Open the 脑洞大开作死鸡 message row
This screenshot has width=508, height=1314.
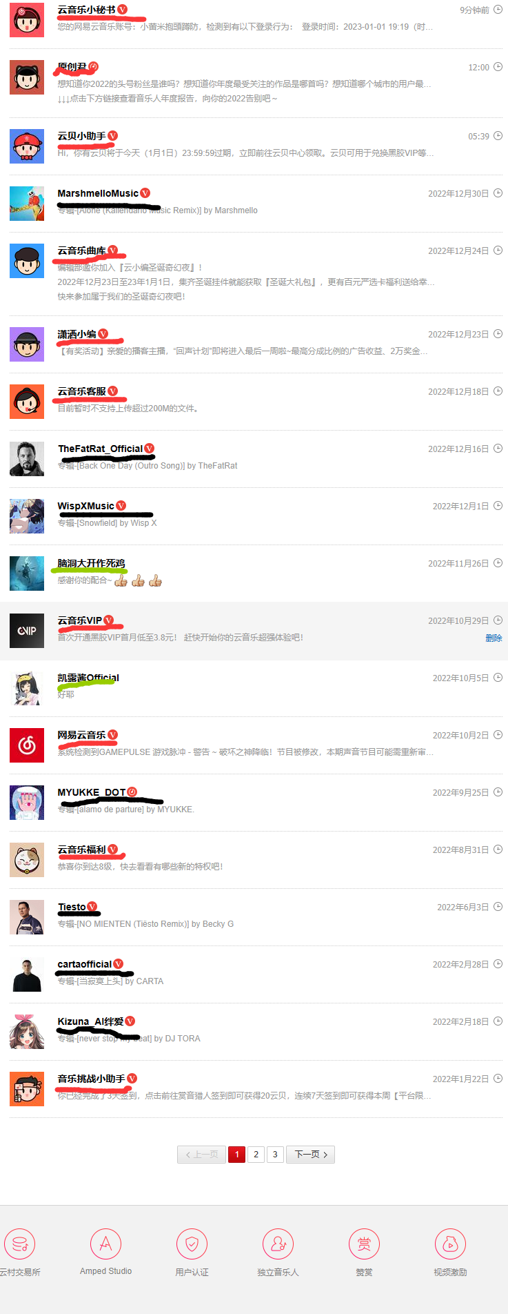(x=256, y=573)
